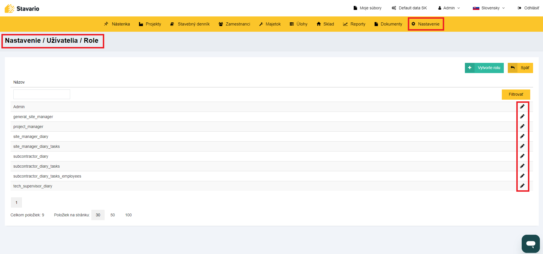The image size is (543, 254).
Task: Open the chat widget bubble
Action: tap(531, 244)
